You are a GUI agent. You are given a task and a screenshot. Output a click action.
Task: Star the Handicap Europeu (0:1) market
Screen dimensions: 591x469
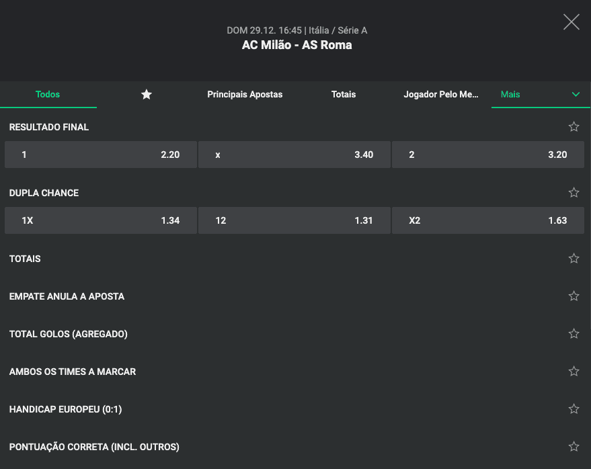[x=574, y=409]
